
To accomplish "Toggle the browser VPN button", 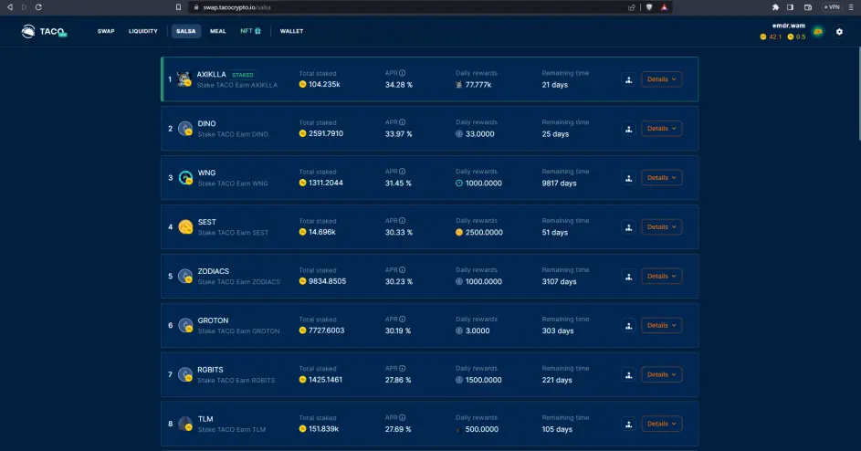I will 832,7.
